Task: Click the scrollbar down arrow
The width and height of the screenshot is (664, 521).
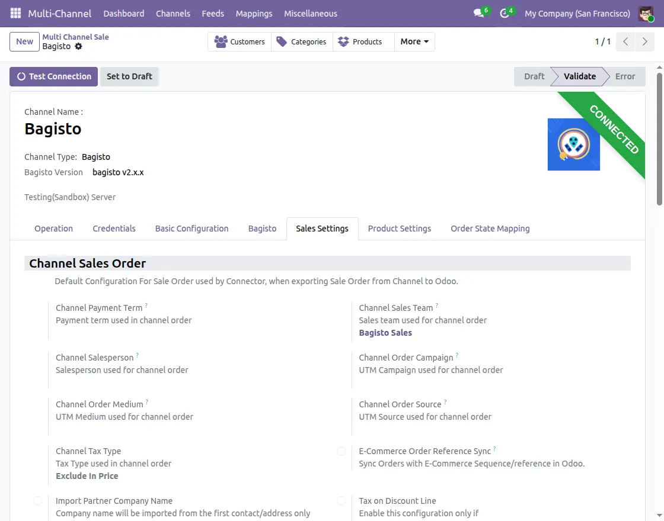Action: tap(659, 515)
